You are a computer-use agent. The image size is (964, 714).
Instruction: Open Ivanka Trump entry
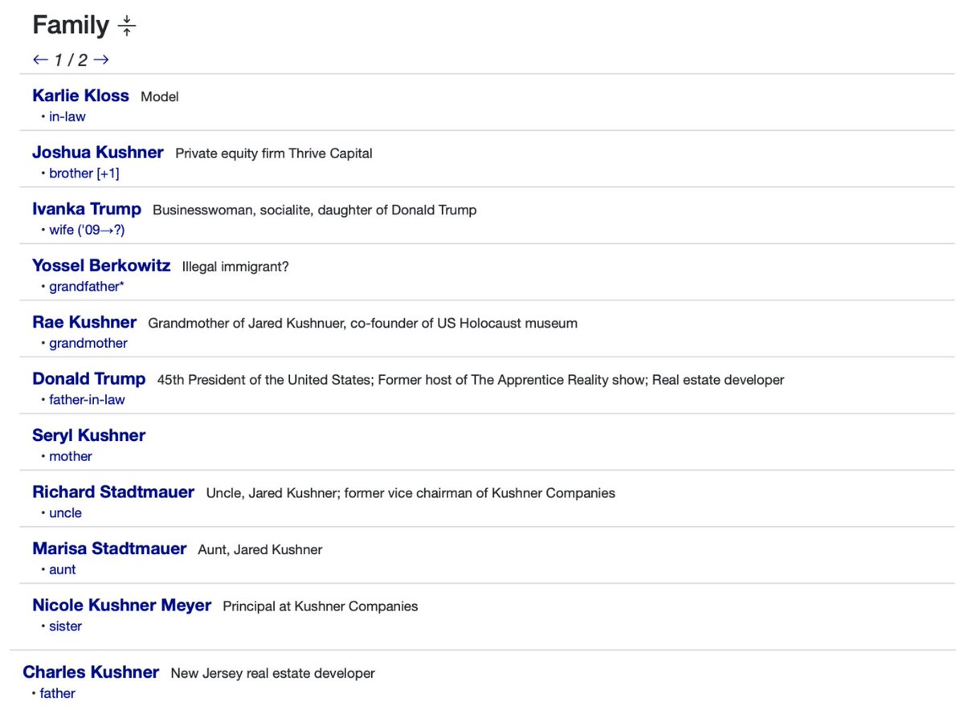86,210
